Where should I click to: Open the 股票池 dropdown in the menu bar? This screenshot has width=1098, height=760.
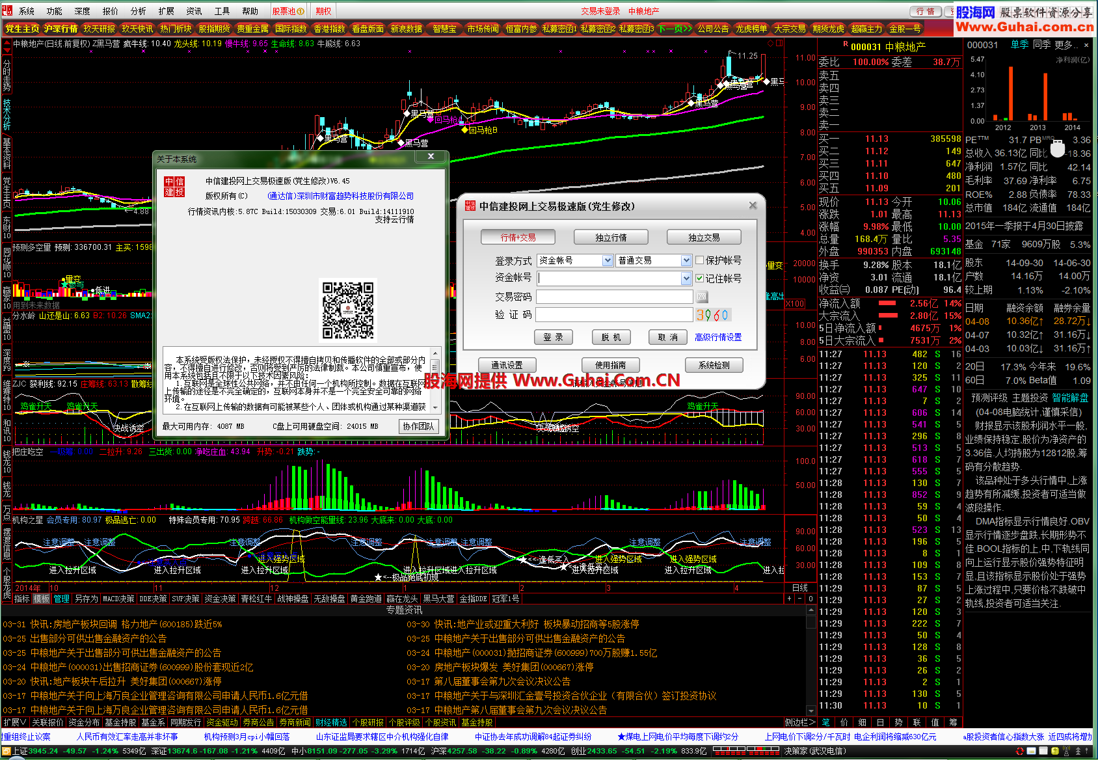point(288,11)
